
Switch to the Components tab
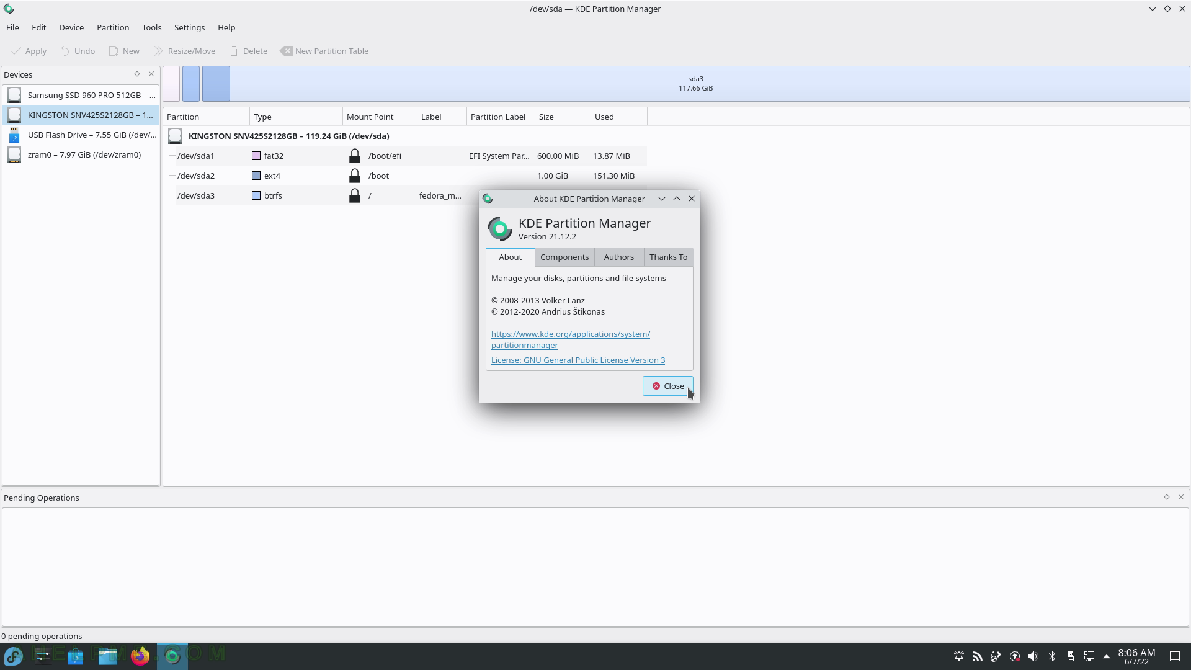click(564, 257)
